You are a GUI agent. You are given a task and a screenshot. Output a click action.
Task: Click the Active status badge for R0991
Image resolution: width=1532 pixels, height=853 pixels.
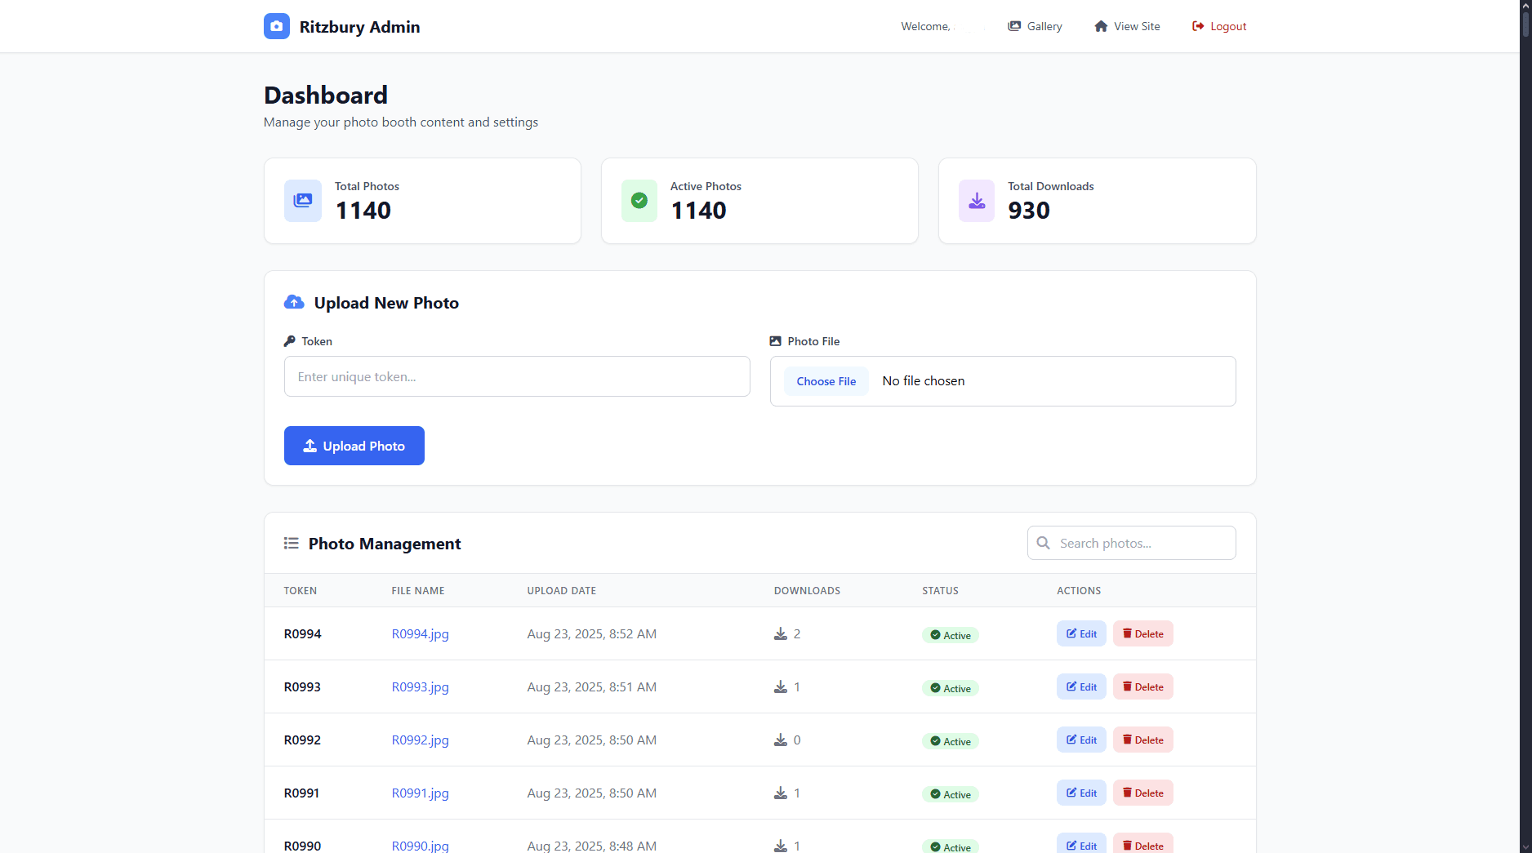click(950, 793)
